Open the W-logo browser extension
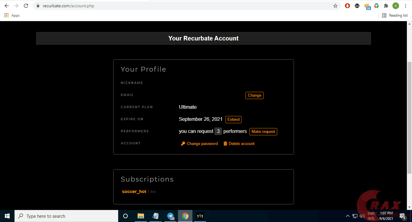Viewport: 412px width, 222px height. 357,5
